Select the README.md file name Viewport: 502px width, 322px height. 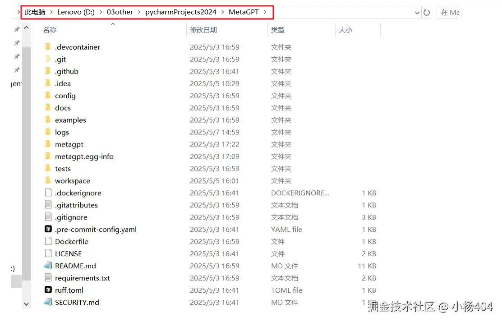click(75, 266)
